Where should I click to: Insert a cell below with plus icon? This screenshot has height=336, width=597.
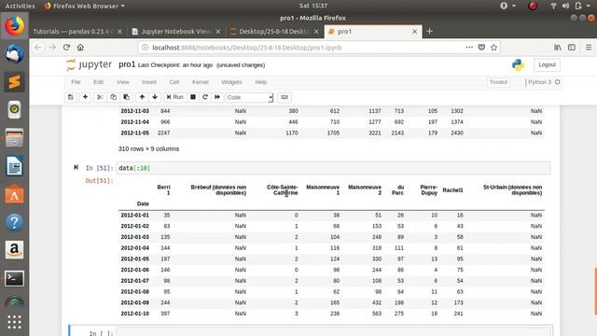85,97
